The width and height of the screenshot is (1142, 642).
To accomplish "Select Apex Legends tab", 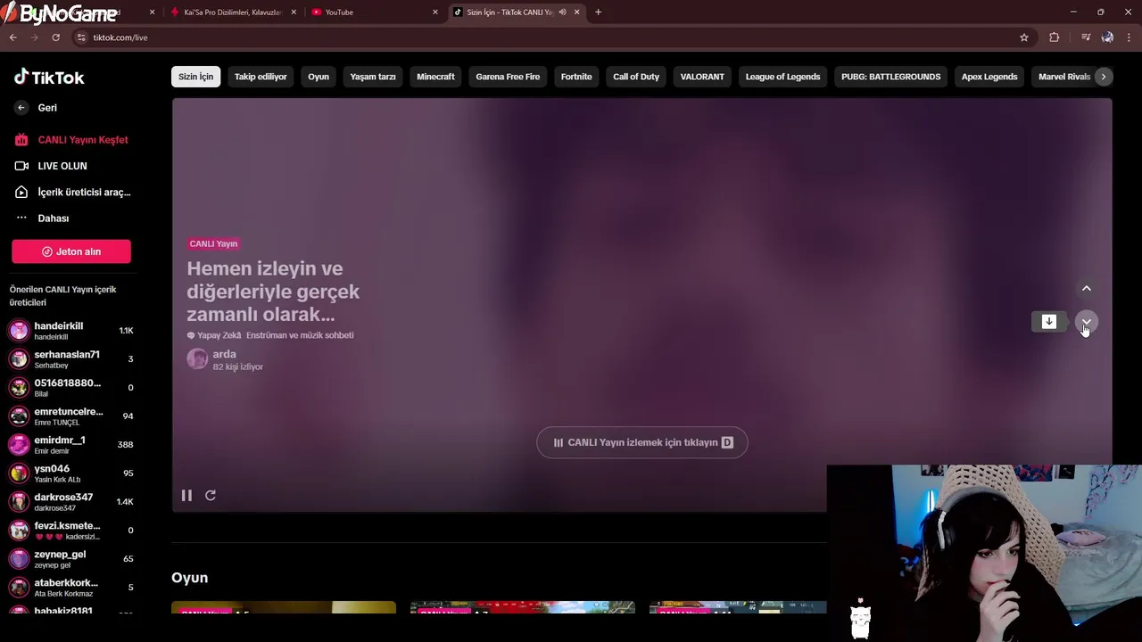I will [x=989, y=77].
